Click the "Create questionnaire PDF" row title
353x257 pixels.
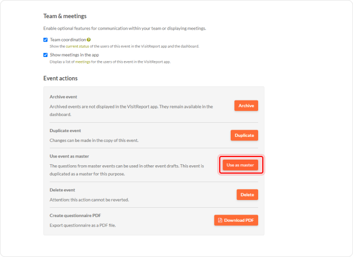click(x=74, y=215)
